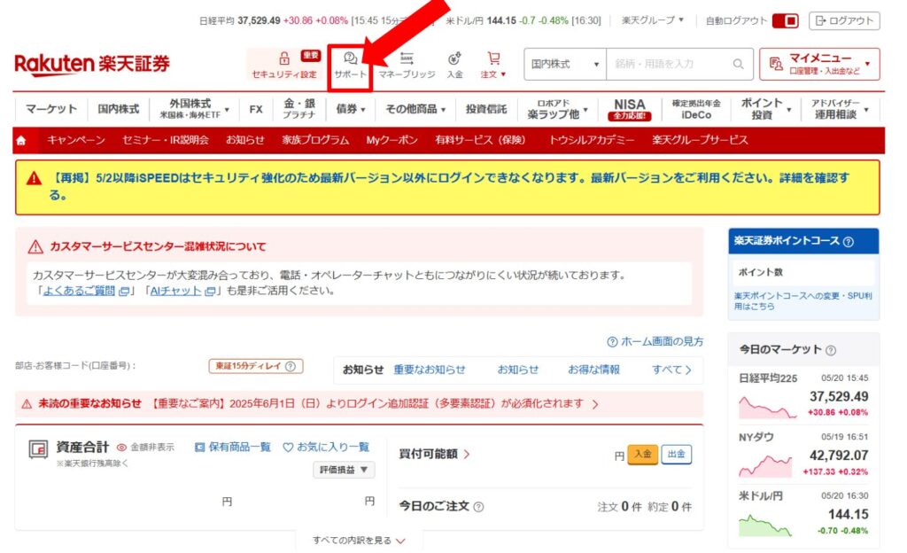Click すべて notices link

[671, 370]
